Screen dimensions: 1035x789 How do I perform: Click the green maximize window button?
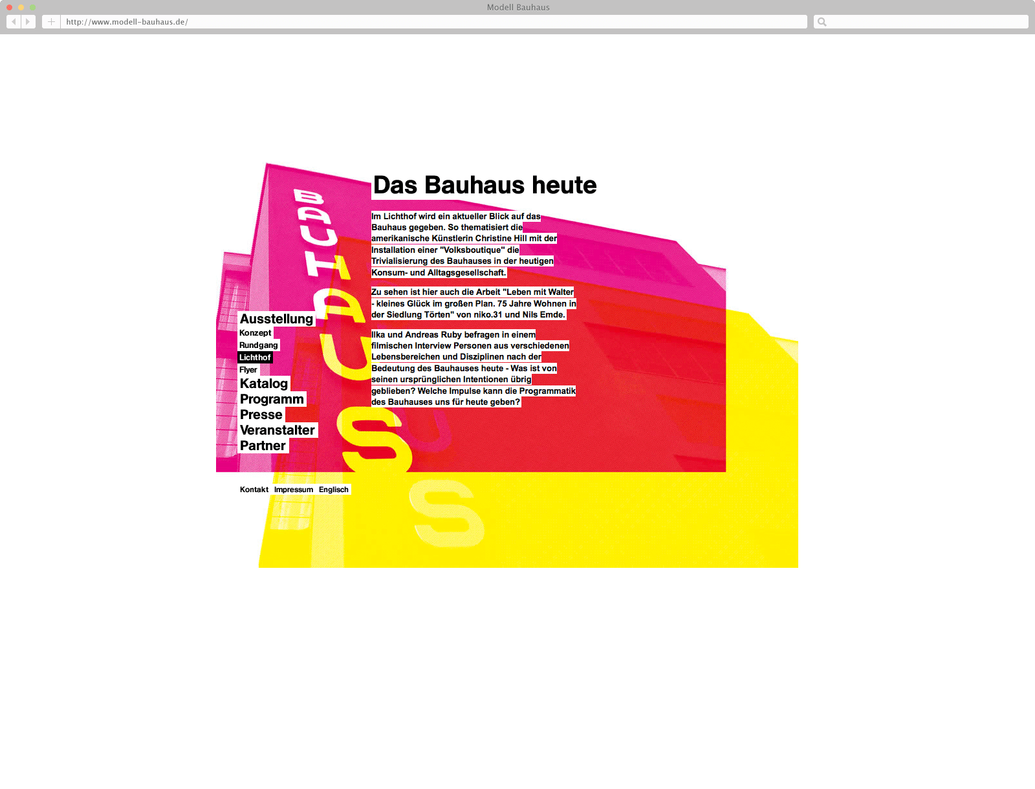pos(32,7)
